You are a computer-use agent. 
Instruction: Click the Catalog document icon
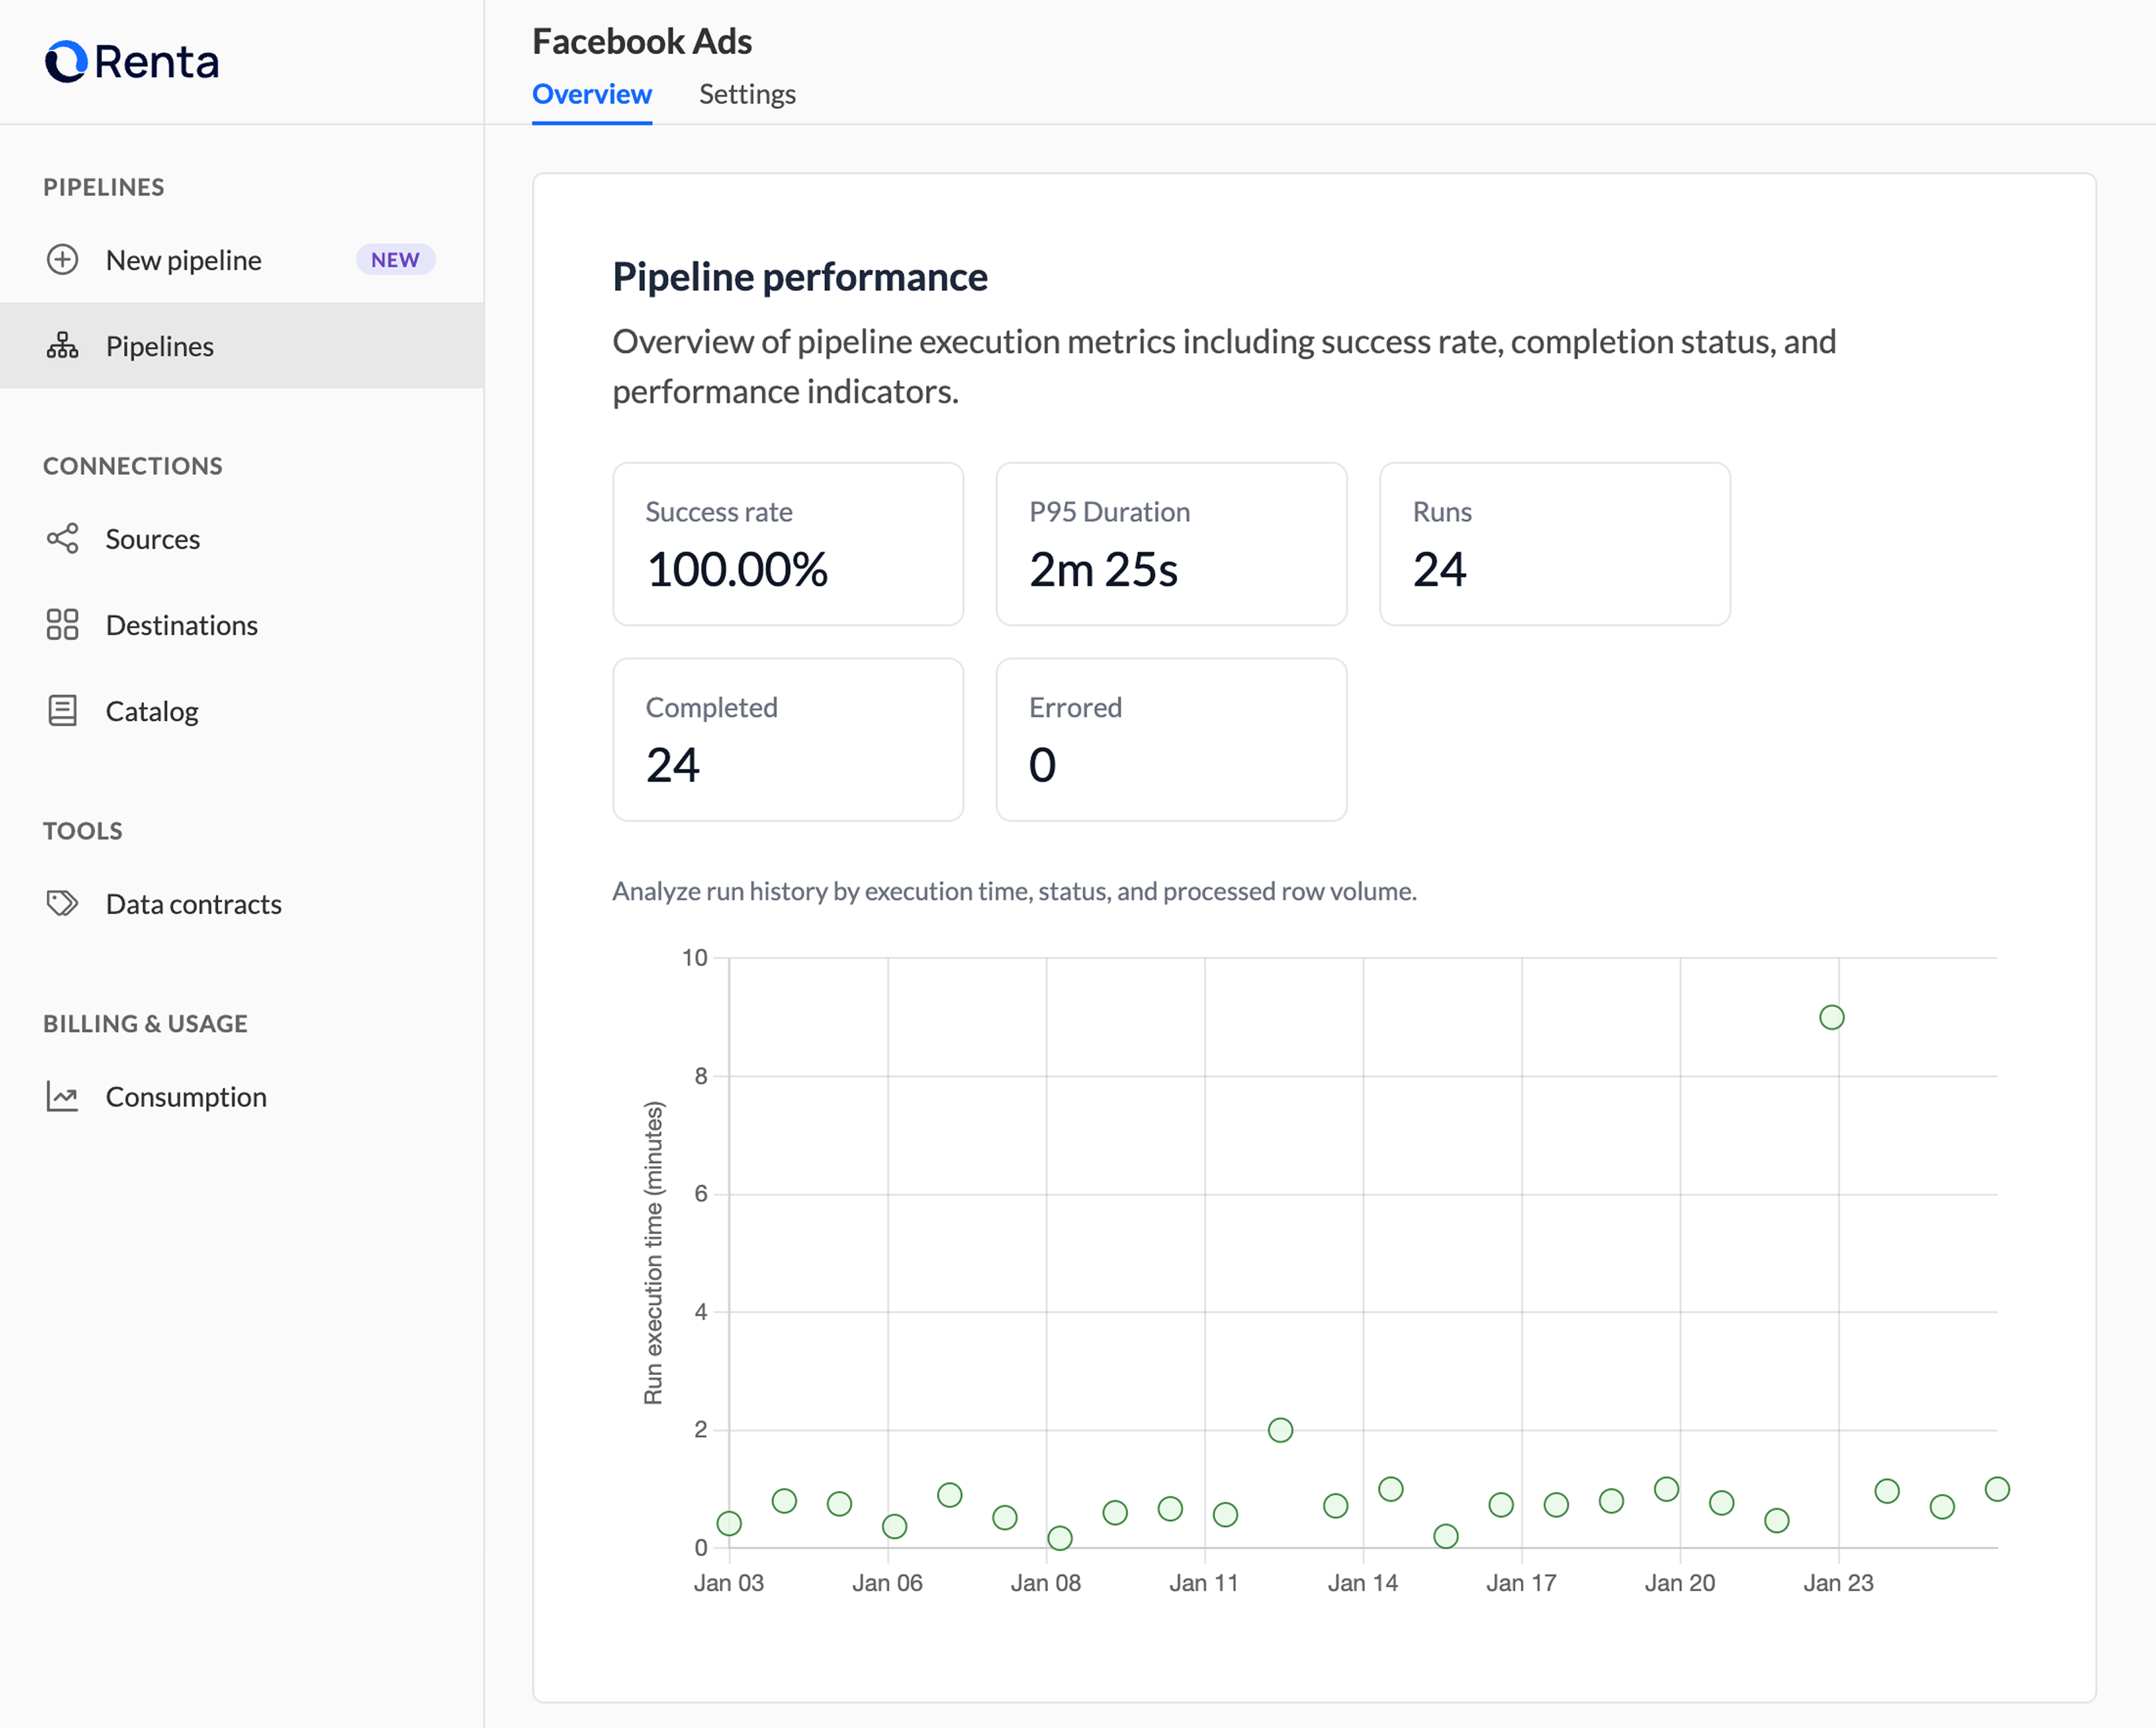[x=62, y=711]
